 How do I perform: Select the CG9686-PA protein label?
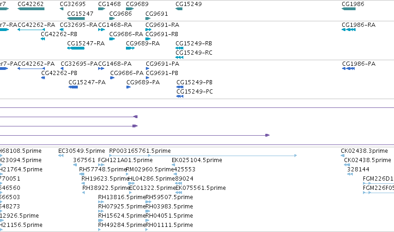[x=127, y=73]
